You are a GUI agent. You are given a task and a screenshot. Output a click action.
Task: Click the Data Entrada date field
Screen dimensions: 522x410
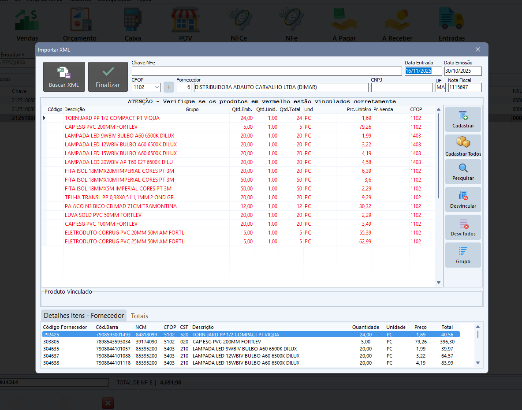coord(423,71)
